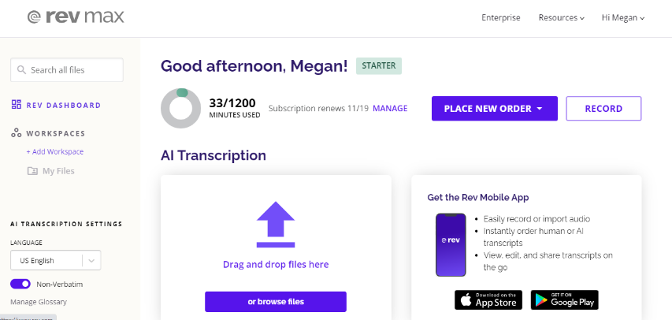Open Manage Glossary
Image resolution: width=672 pixels, height=320 pixels.
point(39,302)
